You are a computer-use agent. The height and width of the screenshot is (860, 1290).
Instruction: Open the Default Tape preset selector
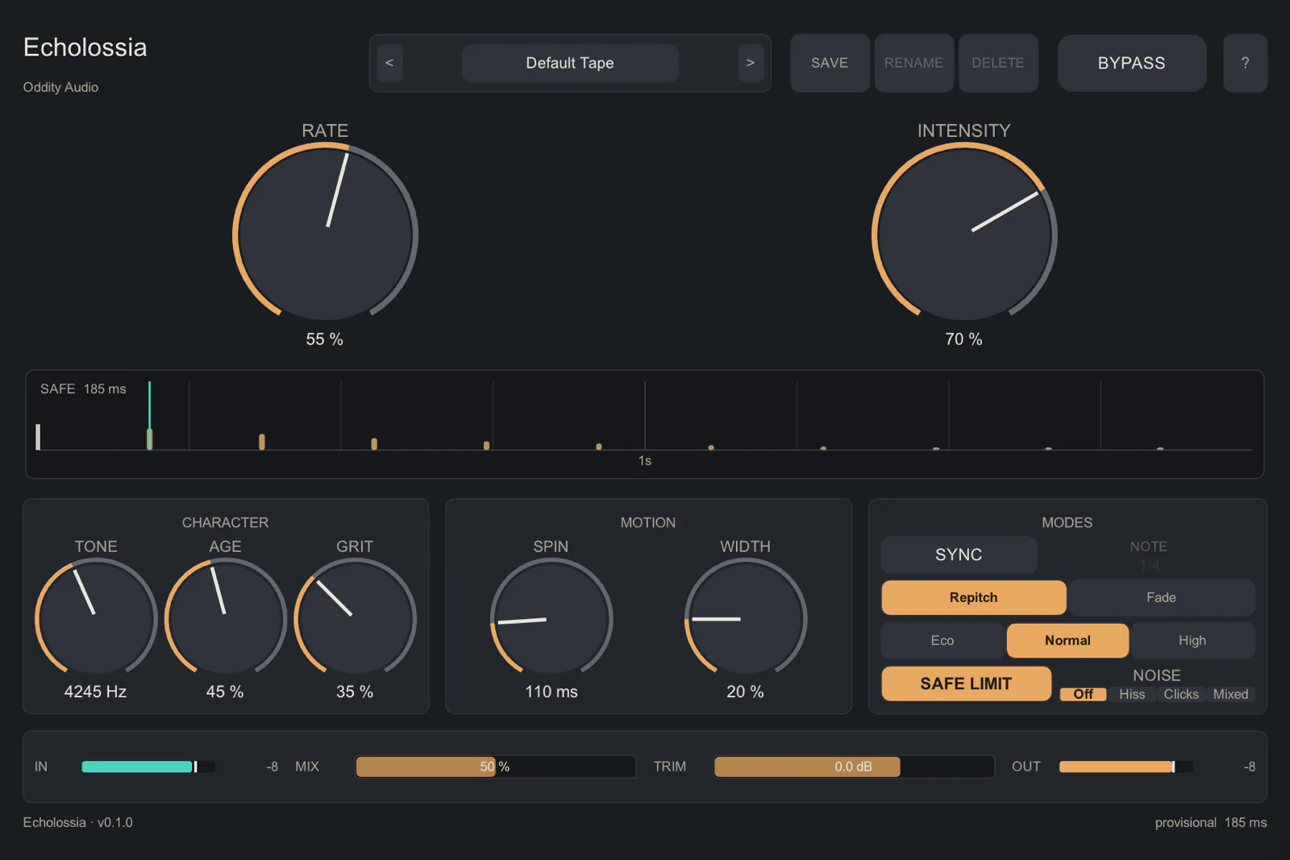pos(570,63)
